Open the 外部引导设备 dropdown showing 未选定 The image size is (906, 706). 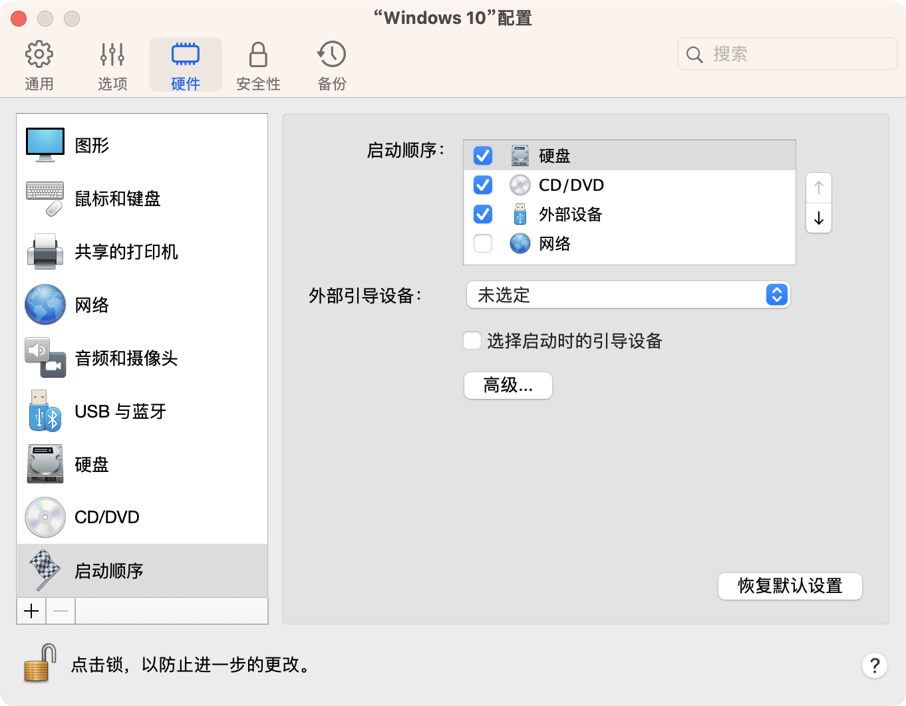pos(628,294)
